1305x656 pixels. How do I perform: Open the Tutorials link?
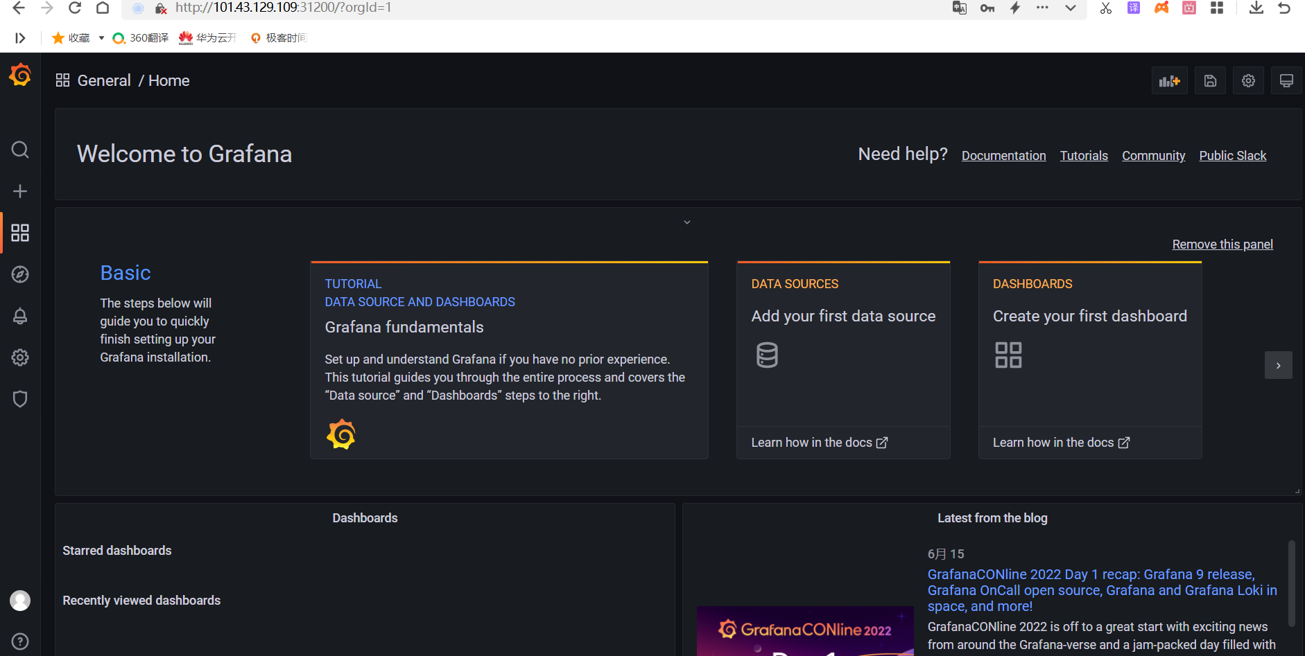pos(1084,156)
